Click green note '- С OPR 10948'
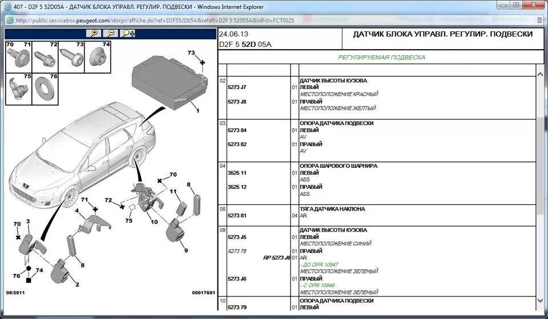Viewport: 548px width, 319px height. [317, 285]
